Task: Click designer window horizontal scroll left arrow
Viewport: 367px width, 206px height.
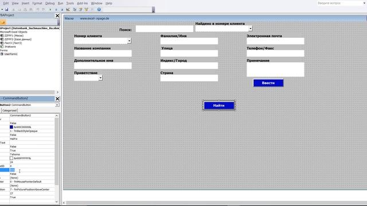Action: coord(64,203)
